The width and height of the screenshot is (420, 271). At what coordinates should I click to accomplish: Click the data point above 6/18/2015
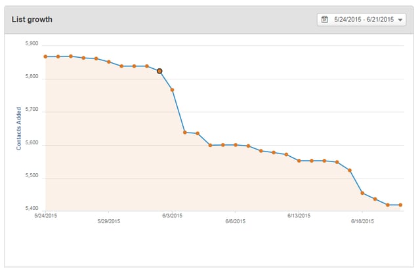[x=362, y=193]
